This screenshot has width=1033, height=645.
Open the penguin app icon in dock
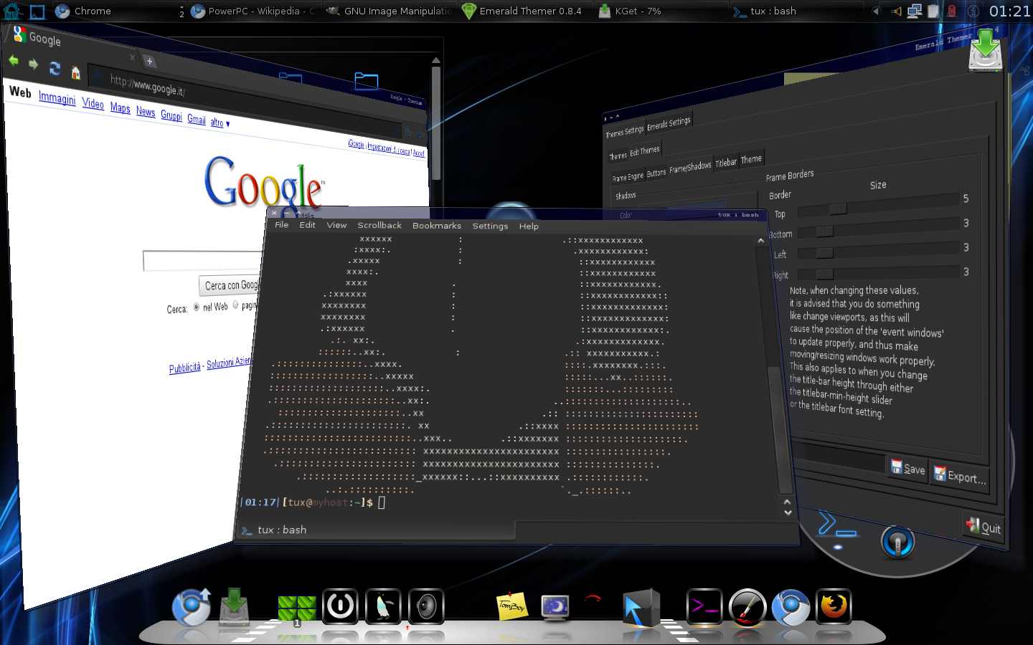tap(383, 606)
